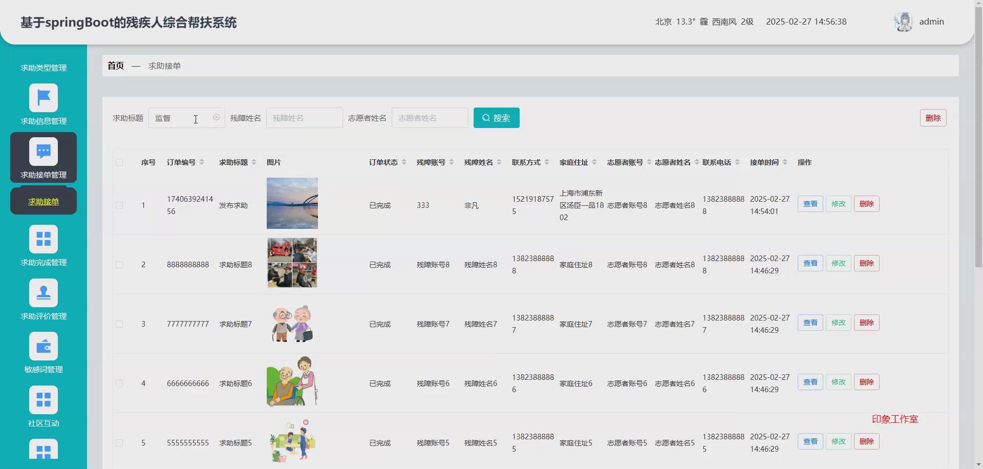The image size is (983, 469).
Task: Toggle the select-all checkbox in the table header
Action: coord(119,162)
